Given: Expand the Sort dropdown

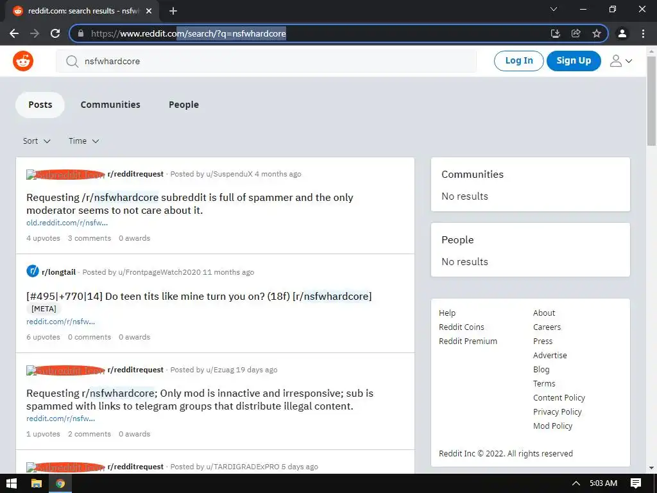Looking at the screenshot, I should (x=37, y=141).
